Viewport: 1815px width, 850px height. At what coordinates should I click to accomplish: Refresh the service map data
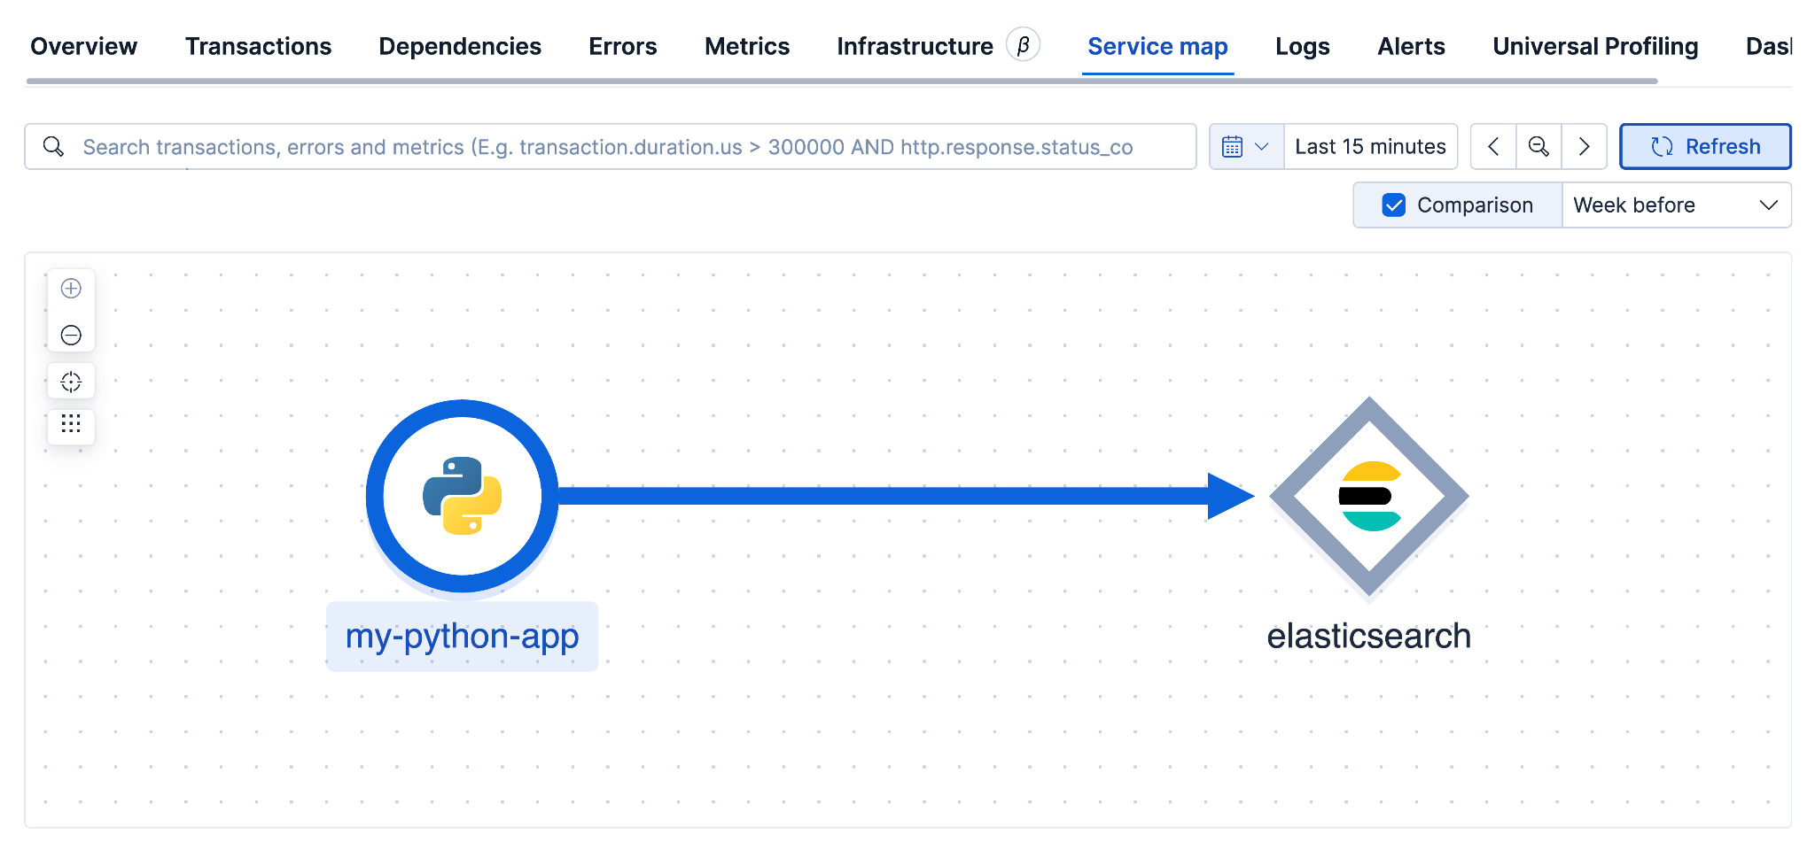pos(1705,147)
